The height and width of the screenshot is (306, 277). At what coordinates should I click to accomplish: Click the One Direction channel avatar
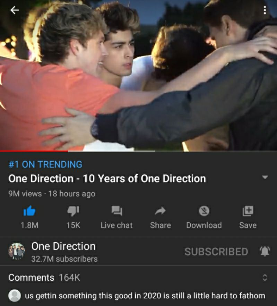[x=17, y=251]
